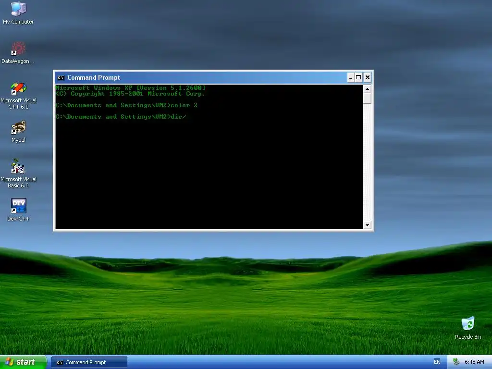This screenshot has height=369, width=492.
Task: Open the EN language indicator
Action: (x=437, y=362)
